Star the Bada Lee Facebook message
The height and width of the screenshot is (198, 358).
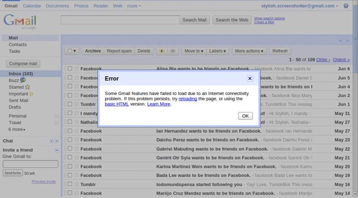77,175
